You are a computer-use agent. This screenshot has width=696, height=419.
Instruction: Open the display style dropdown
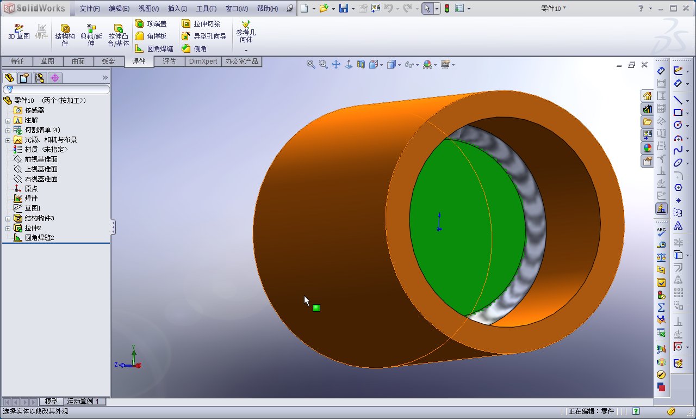[400, 65]
